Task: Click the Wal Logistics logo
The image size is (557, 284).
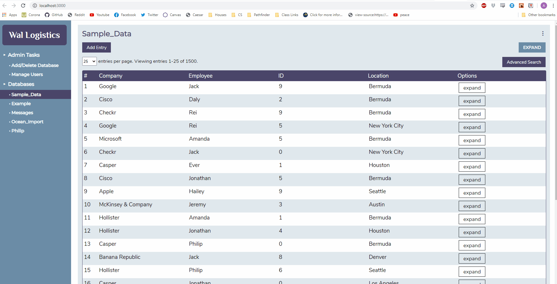Action: [x=35, y=35]
